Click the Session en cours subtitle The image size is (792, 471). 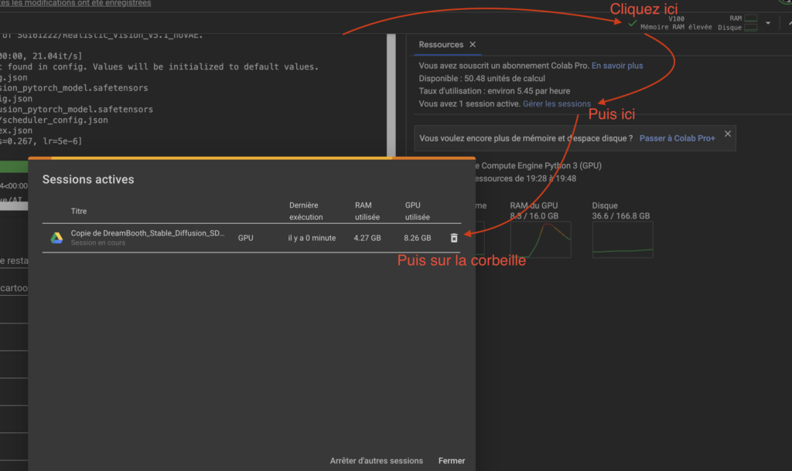pyautogui.click(x=98, y=243)
